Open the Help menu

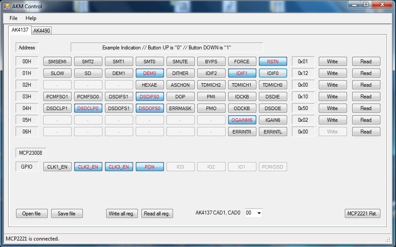(x=31, y=18)
